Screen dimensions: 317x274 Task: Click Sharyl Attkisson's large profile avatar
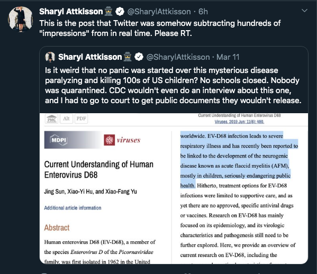pos(20,19)
